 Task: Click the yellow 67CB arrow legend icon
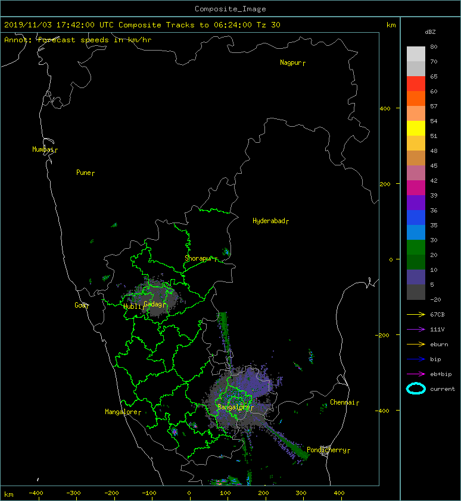pos(416,315)
